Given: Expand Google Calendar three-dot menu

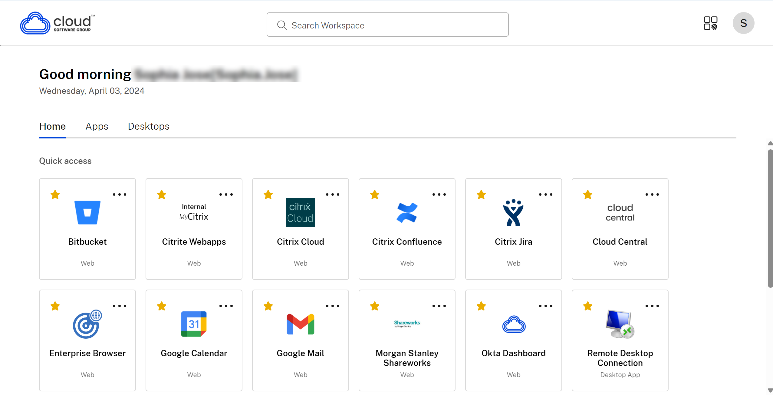Looking at the screenshot, I should pyautogui.click(x=226, y=306).
